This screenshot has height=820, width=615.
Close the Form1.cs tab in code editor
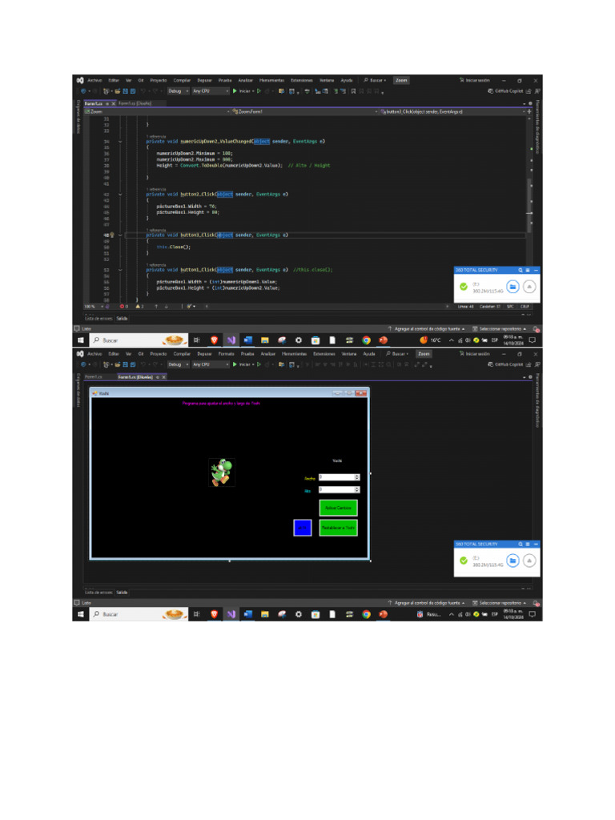point(114,103)
